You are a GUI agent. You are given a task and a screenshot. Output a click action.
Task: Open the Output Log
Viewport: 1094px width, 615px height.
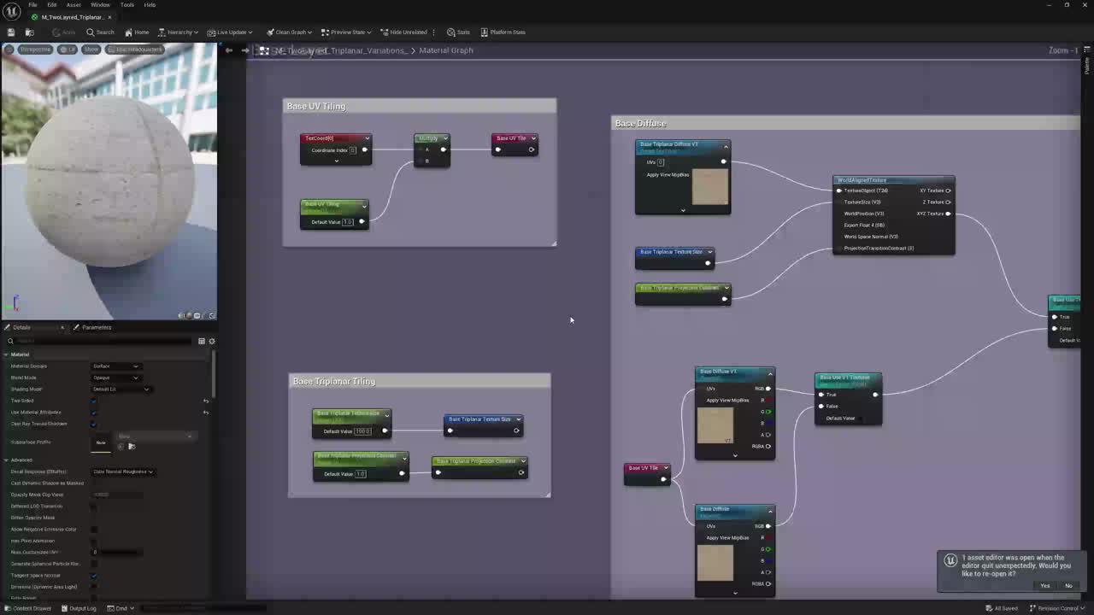79,608
